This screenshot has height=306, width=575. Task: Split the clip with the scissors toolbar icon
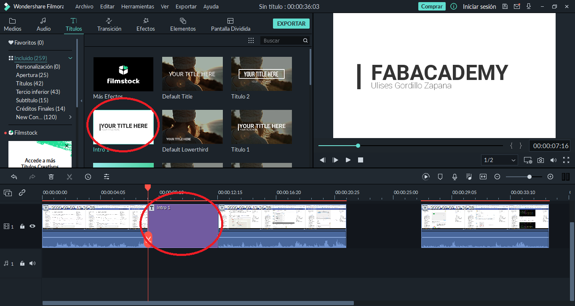[70, 177]
